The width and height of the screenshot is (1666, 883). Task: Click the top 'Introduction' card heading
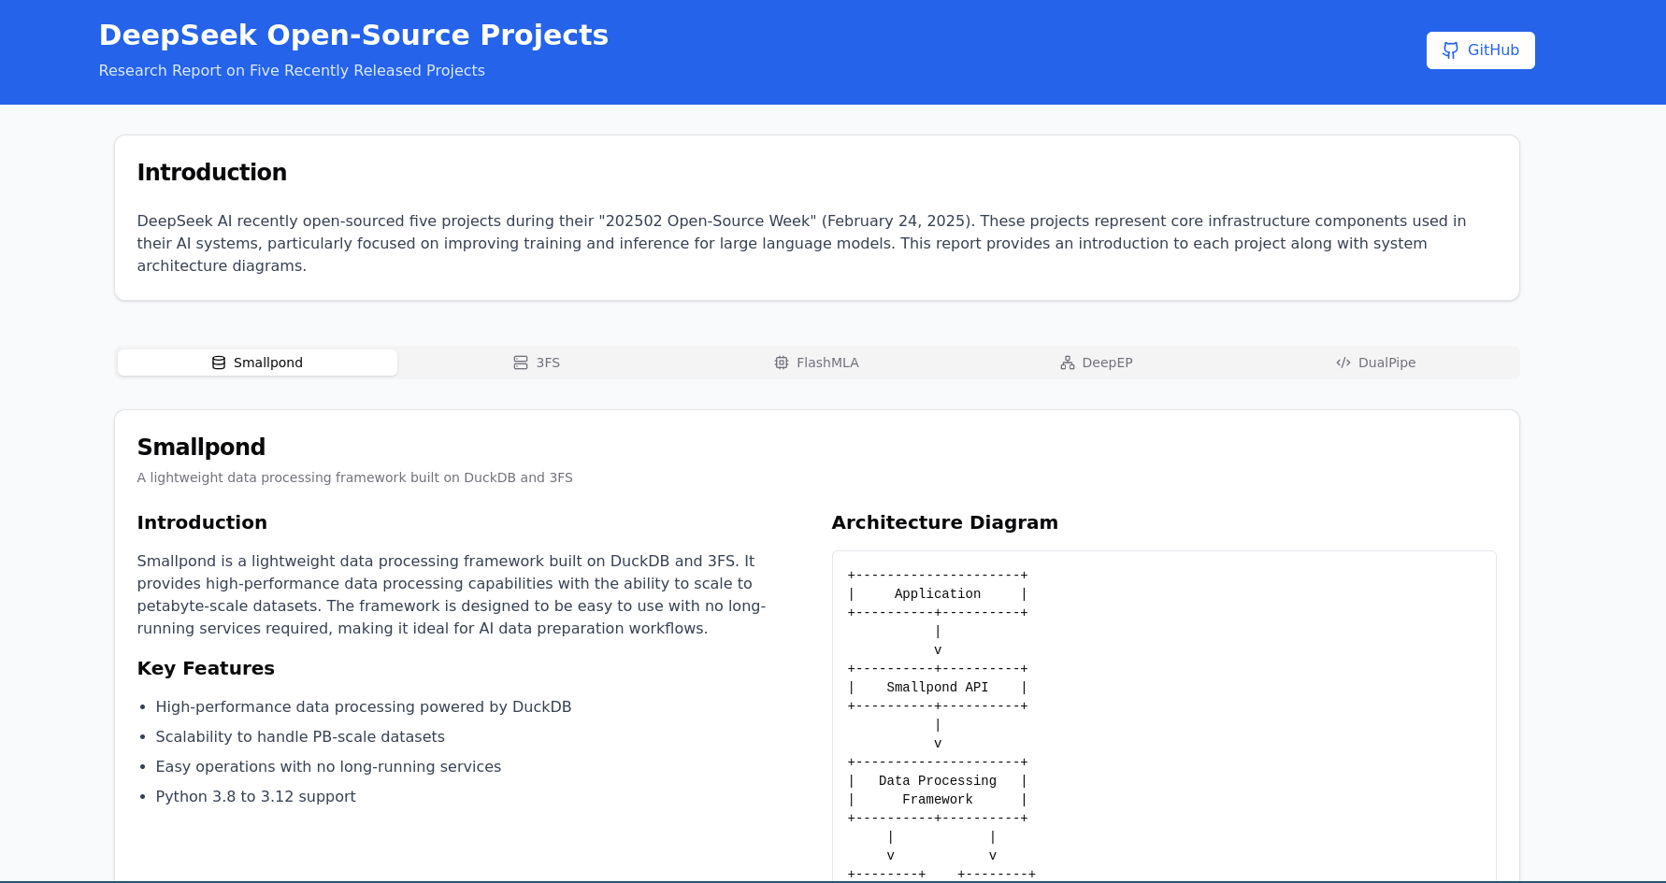tap(212, 172)
